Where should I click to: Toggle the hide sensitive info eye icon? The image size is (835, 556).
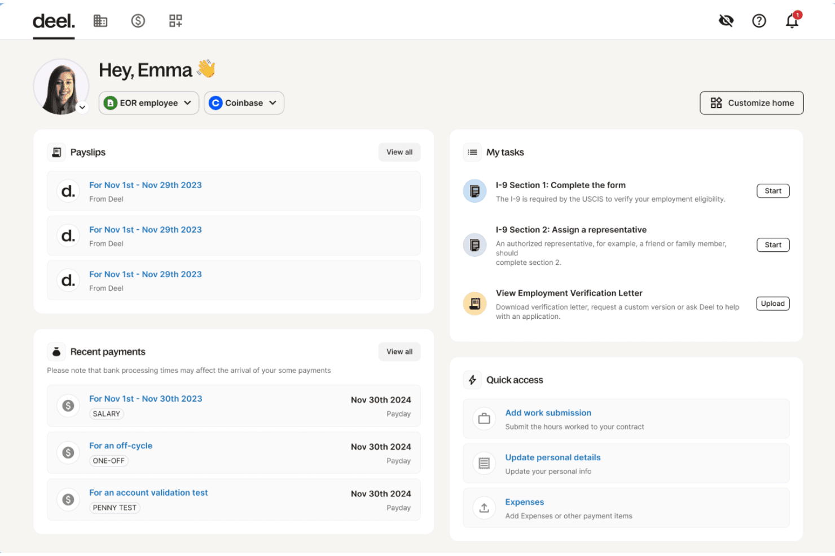tap(726, 21)
